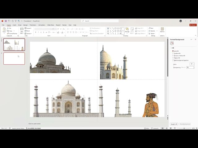Open the Fill bucket tab in Format Background
198x148 pixels.
(172, 43)
